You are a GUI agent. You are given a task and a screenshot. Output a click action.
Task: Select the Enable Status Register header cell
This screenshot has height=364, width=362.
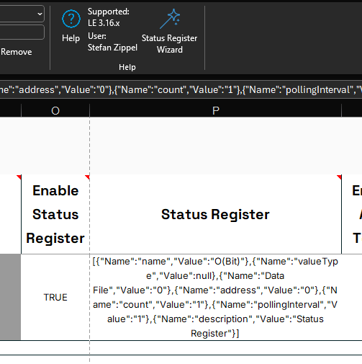click(55, 214)
